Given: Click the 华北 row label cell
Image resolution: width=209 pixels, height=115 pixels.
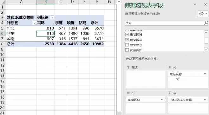Looking at the screenshot, I should pos(21,28).
